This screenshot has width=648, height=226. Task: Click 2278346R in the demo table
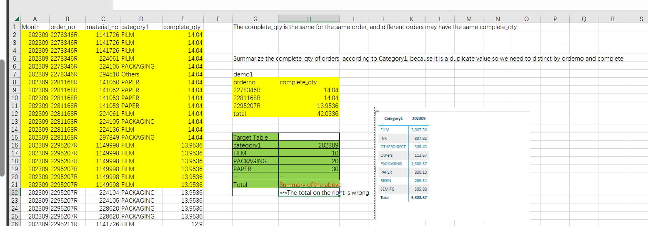255,90
